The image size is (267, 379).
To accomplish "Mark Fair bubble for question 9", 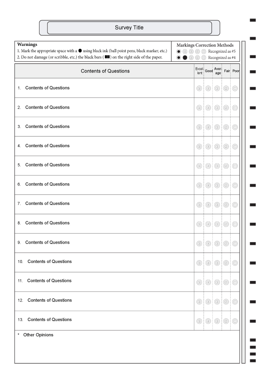I will [226, 244].
